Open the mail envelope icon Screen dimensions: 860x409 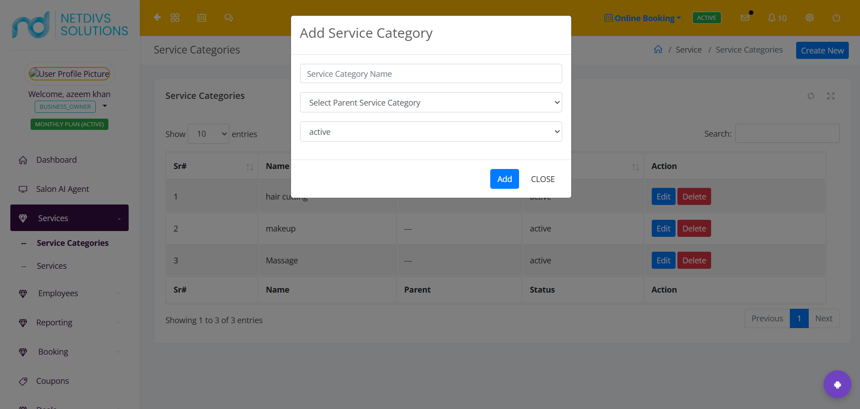pyautogui.click(x=745, y=18)
